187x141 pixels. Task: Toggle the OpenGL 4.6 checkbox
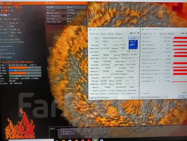pos(127,93)
